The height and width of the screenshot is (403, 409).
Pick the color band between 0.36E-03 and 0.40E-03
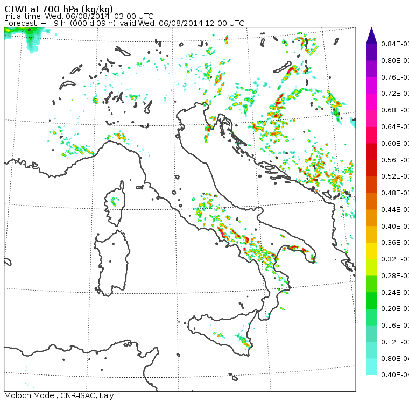tap(371, 235)
